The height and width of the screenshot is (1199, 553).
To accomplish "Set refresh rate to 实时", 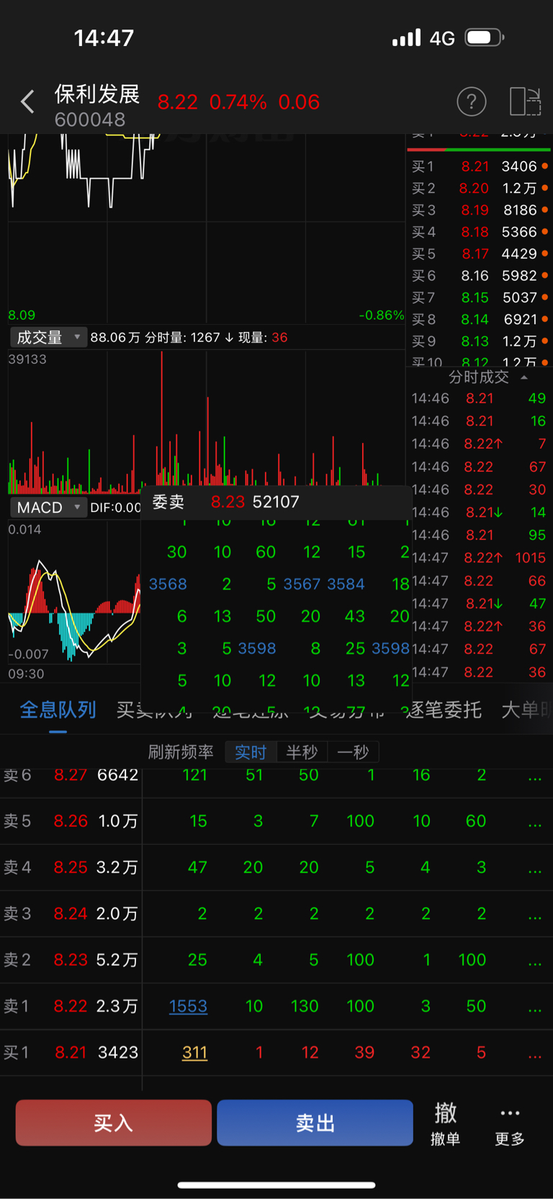I will click(x=251, y=752).
